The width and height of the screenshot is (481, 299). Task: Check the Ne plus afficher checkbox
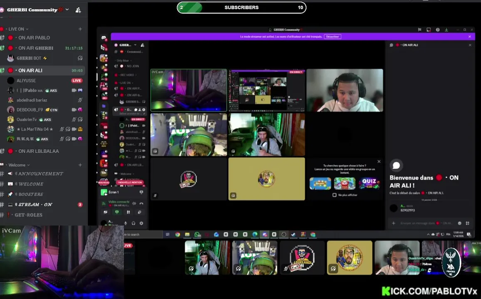[334, 195]
